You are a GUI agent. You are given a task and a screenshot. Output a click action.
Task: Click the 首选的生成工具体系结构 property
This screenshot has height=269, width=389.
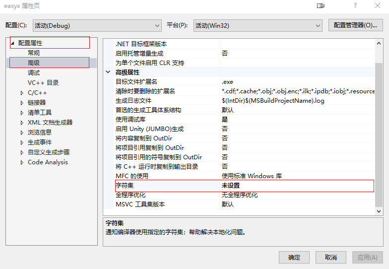[148, 110]
